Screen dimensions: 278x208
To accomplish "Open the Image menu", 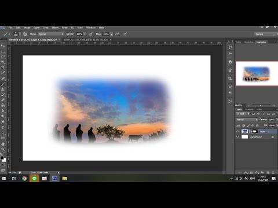I will pos(27,28).
